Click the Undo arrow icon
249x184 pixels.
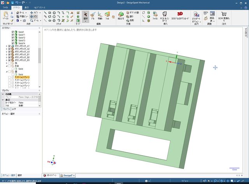point(17,3)
